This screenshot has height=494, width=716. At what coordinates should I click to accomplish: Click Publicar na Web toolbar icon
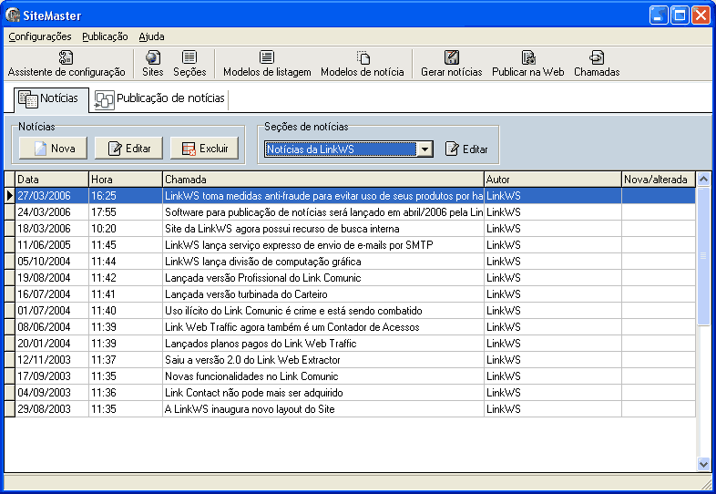(x=527, y=64)
